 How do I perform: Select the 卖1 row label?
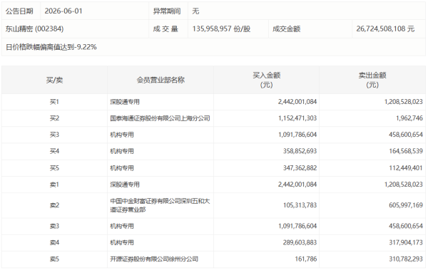(x=54, y=185)
